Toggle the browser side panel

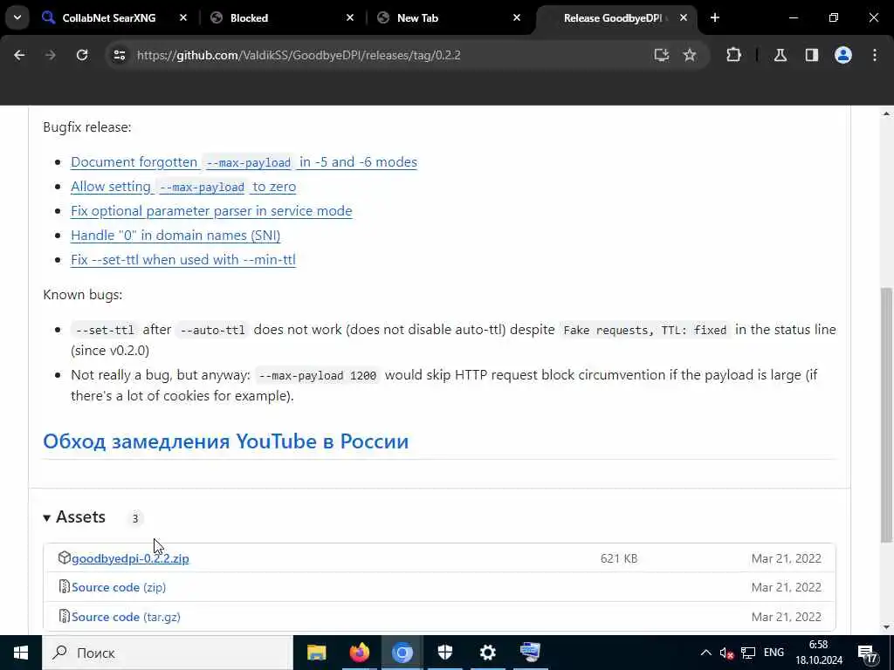(x=812, y=55)
